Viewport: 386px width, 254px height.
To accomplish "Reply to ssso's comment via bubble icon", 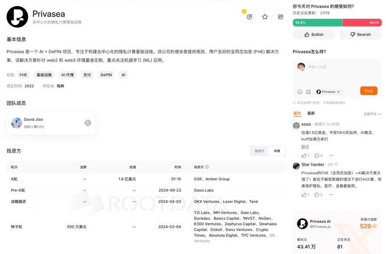I will [317, 155].
